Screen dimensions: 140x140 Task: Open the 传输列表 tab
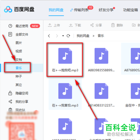pos(81,10)
